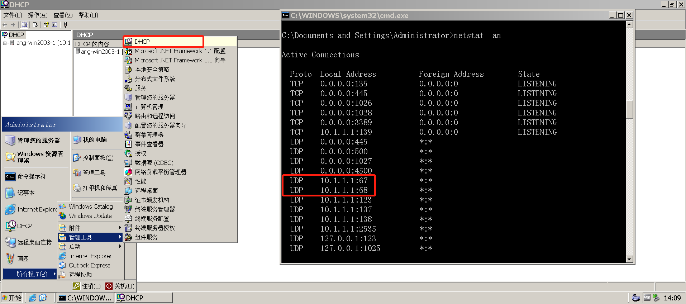The width and height of the screenshot is (686, 304).
Task: Open 计算机管理
Action: pyautogui.click(x=180, y=107)
